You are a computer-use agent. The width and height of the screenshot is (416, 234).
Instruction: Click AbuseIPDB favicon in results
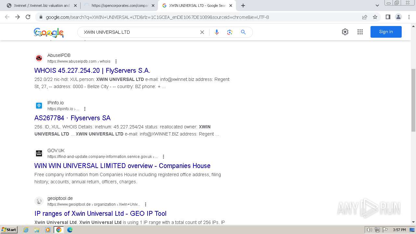tap(39, 58)
